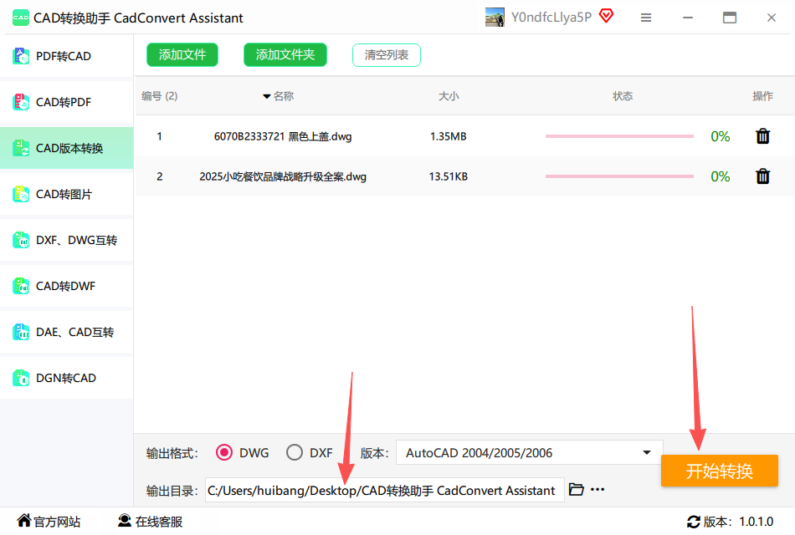The width and height of the screenshot is (795, 535).
Task: Open the hamburger main menu
Action: coord(646,18)
